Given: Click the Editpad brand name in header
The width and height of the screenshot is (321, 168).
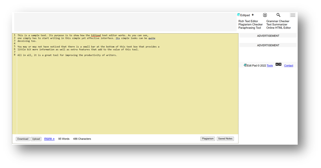Looking at the screenshot, I should point(245,15).
